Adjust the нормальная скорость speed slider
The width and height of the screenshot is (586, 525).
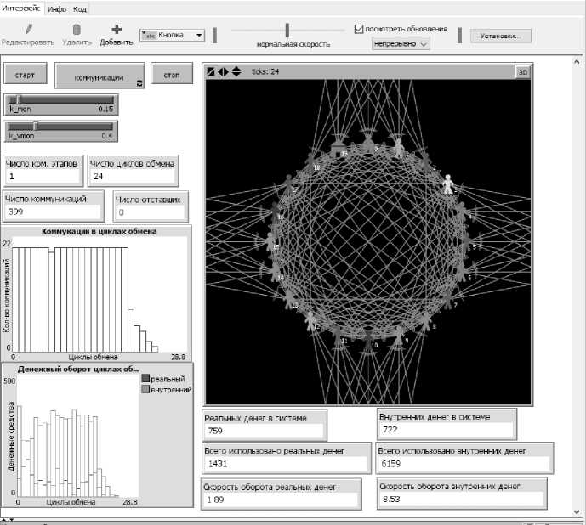(x=287, y=31)
